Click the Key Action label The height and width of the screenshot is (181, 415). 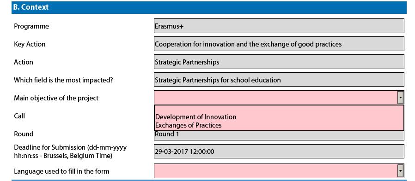[x=30, y=44]
